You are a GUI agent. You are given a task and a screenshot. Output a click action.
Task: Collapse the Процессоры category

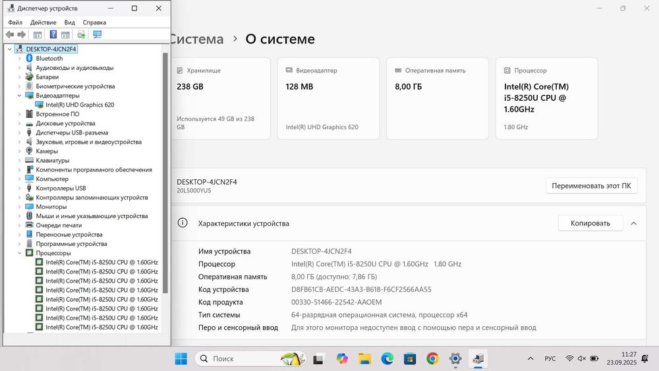(19, 253)
